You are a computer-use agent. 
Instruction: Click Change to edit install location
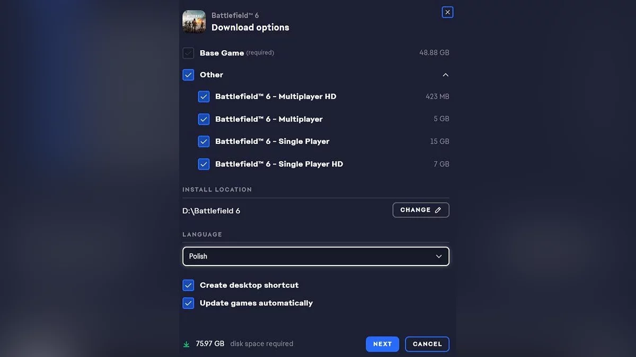[x=420, y=210]
